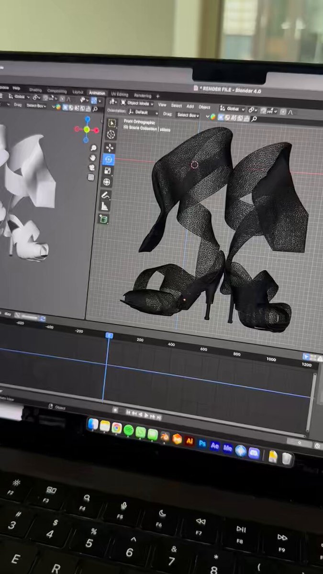Select the Add Cube tool
The height and width of the screenshot is (574, 323).
(102, 220)
